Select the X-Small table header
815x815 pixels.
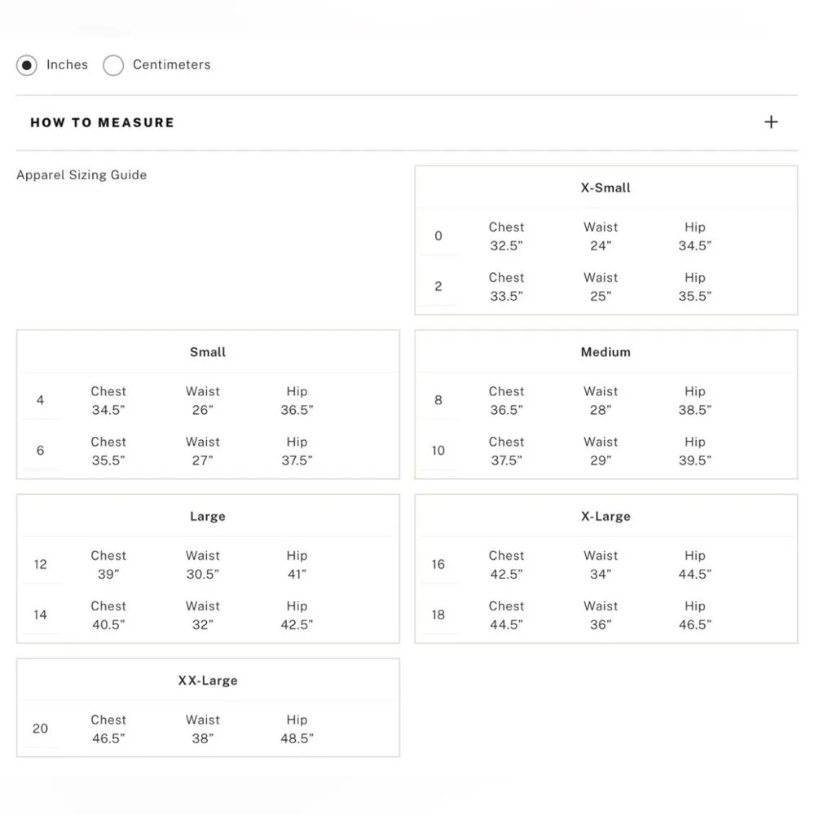(606, 187)
